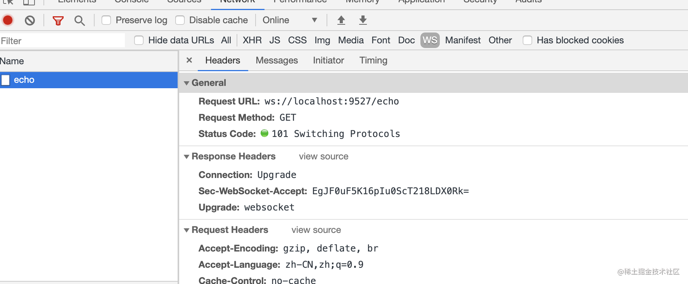Collapse the General section
Screen dimensions: 688x284
coord(187,83)
